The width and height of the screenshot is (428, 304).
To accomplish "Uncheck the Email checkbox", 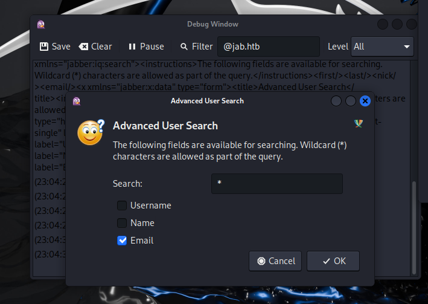I will coord(122,241).
